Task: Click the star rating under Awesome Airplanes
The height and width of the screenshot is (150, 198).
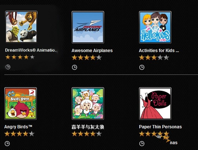Action: [x=87, y=58]
